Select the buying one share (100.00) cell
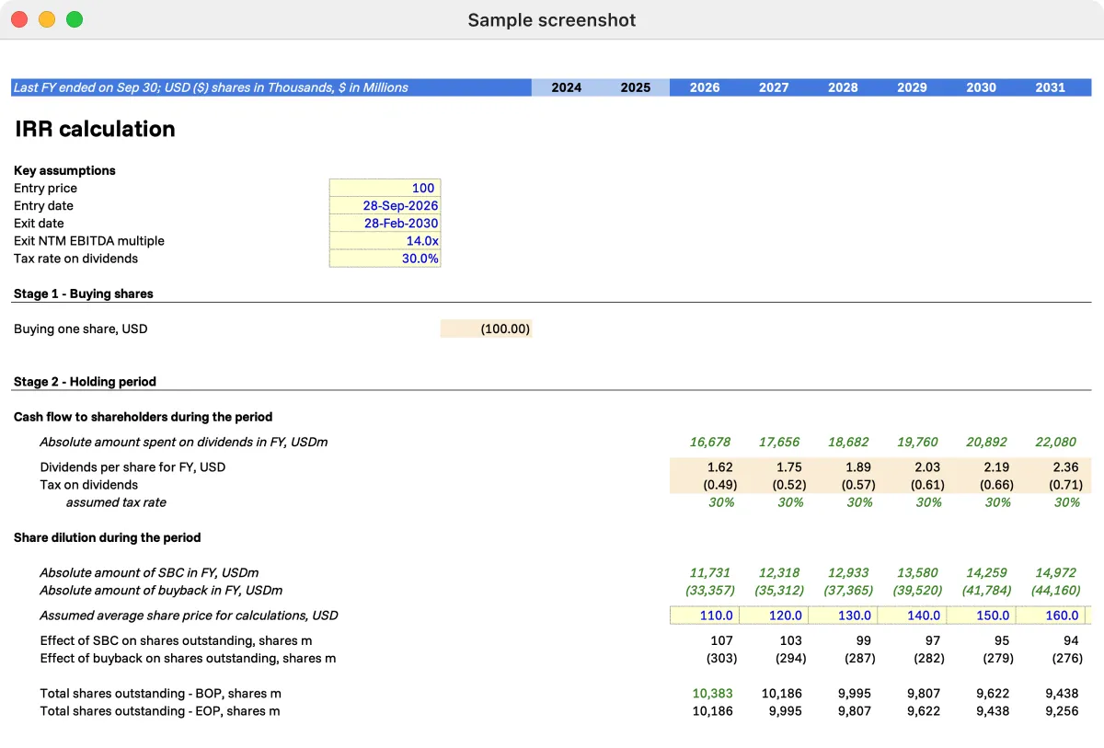 click(487, 328)
